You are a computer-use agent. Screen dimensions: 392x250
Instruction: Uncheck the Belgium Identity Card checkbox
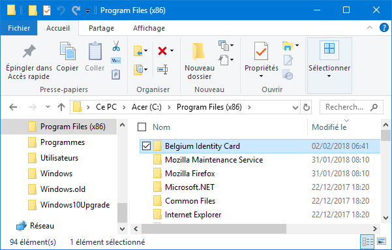tap(146, 146)
